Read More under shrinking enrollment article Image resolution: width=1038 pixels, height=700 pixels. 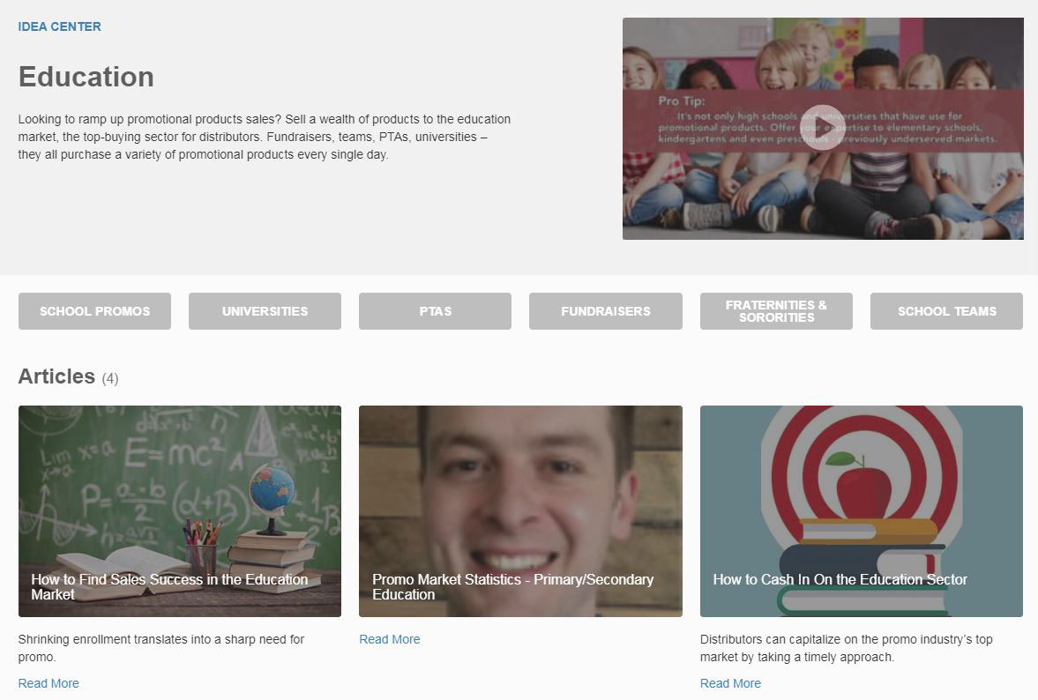(x=49, y=683)
